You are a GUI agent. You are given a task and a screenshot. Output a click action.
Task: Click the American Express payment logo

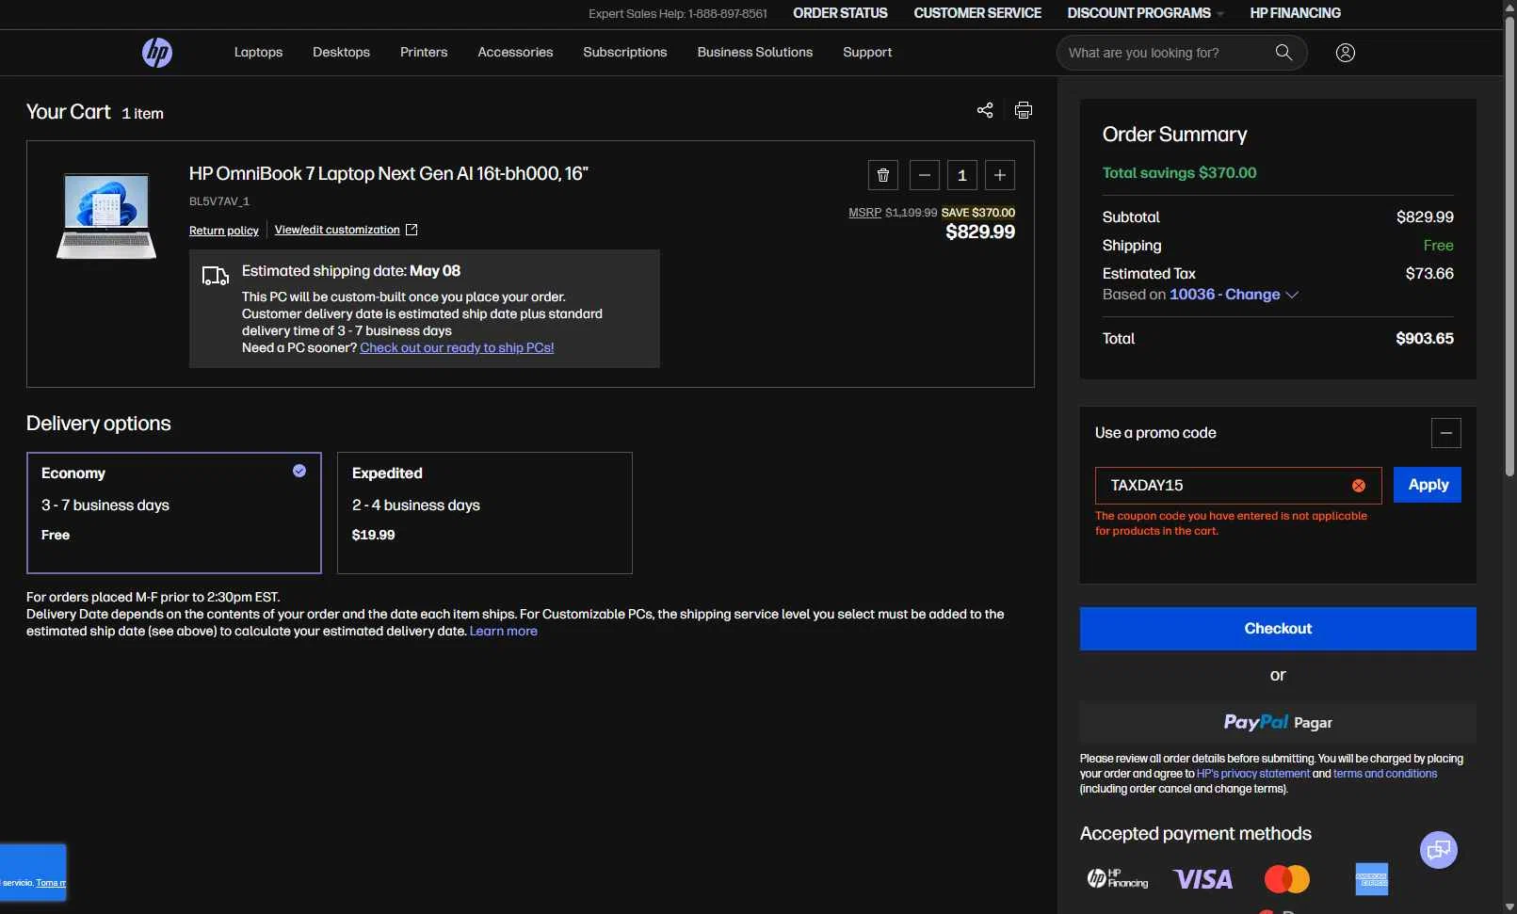pyautogui.click(x=1372, y=879)
